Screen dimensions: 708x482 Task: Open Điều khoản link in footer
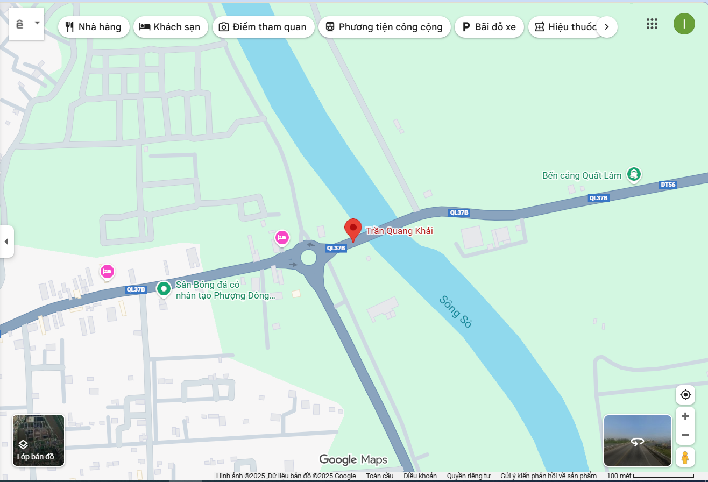click(x=420, y=476)
